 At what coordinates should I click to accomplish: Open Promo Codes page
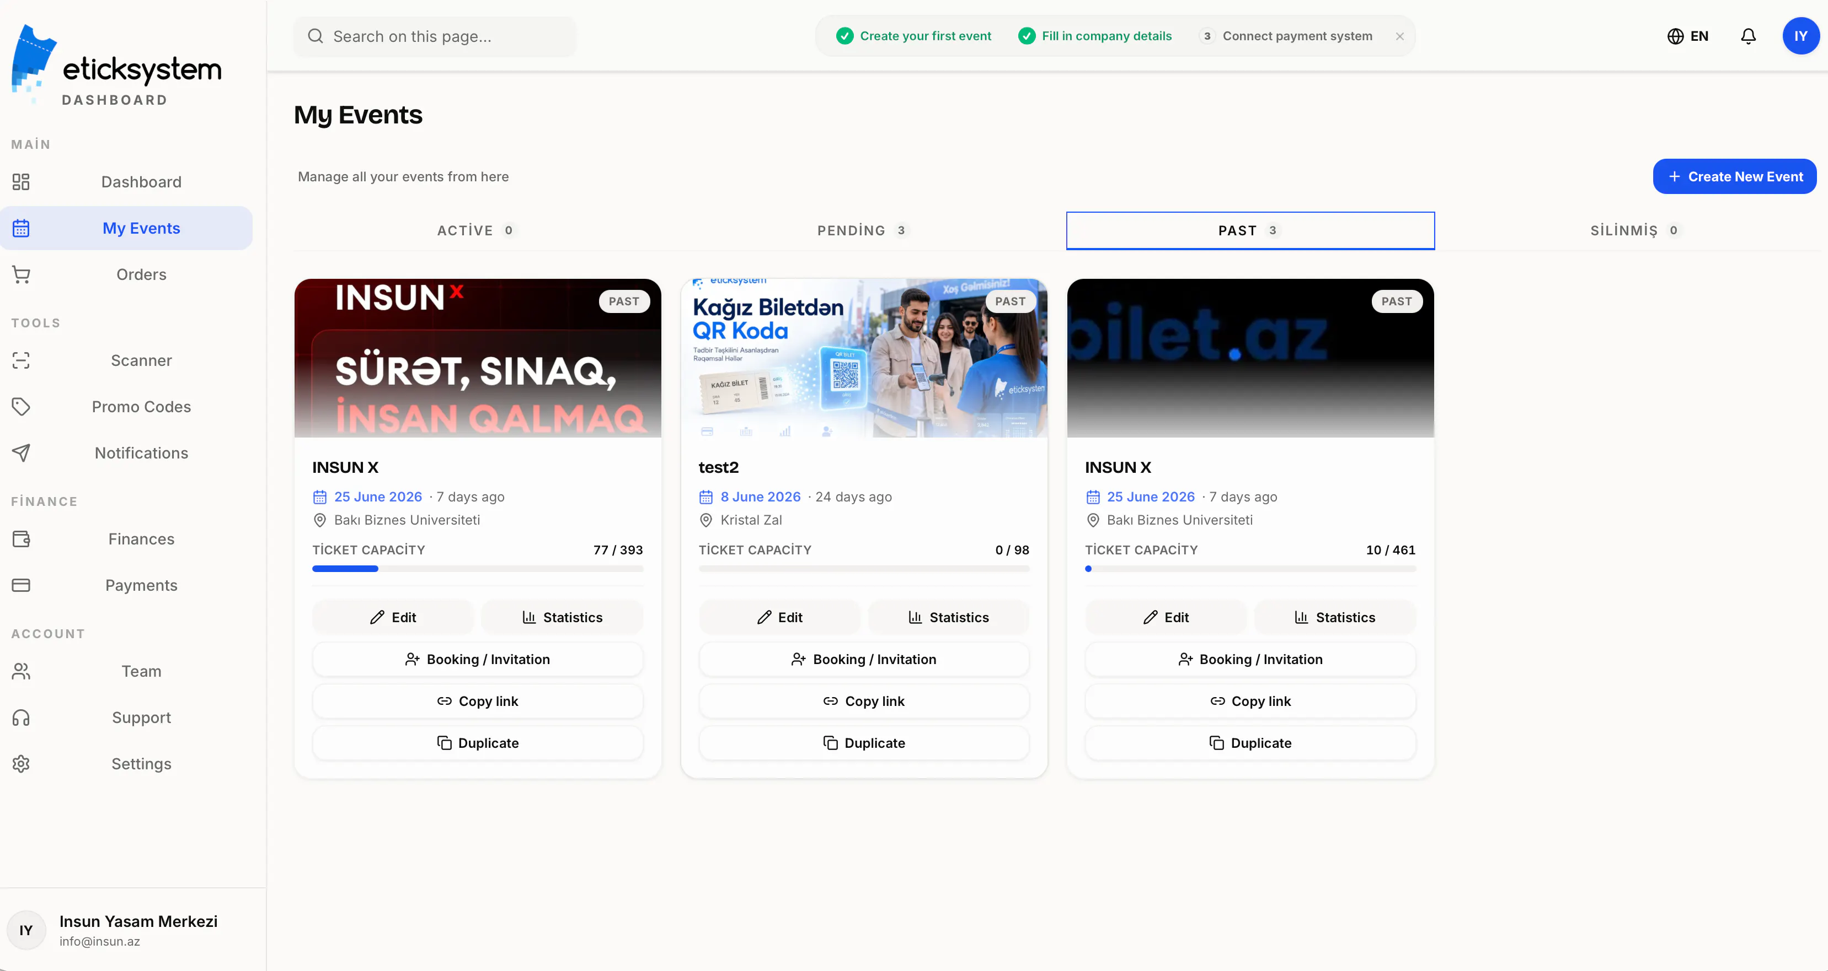(x=126, y=407)
